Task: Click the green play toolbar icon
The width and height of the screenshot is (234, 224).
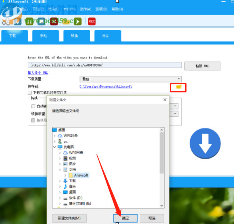Action: 78,21
